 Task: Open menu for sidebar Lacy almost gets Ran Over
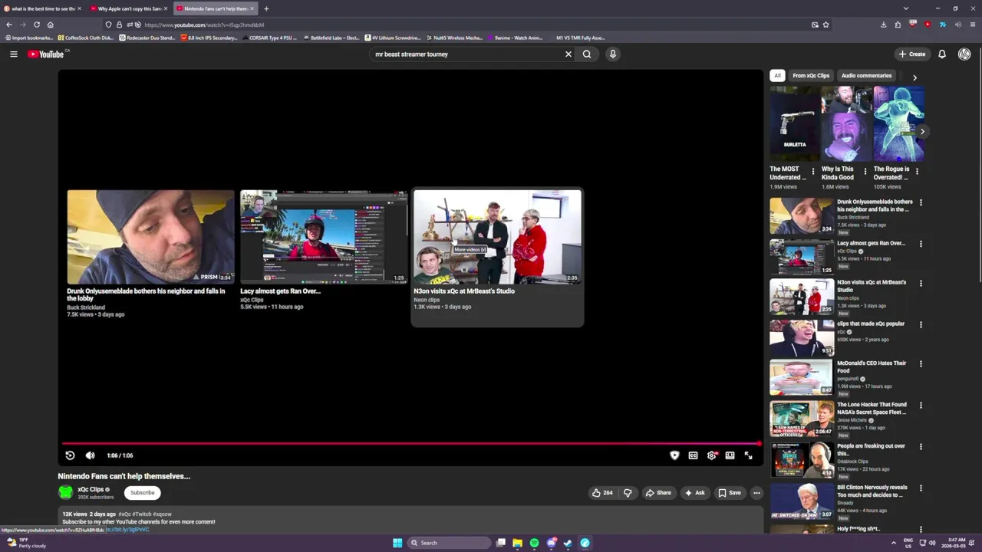click(921, 244)
